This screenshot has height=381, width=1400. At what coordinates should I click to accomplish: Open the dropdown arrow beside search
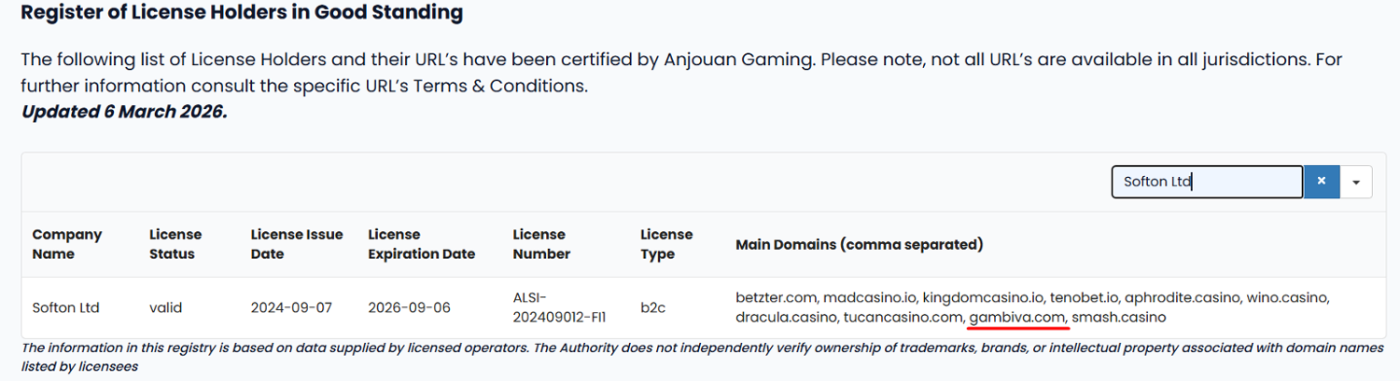click(x=1355, y=182)
